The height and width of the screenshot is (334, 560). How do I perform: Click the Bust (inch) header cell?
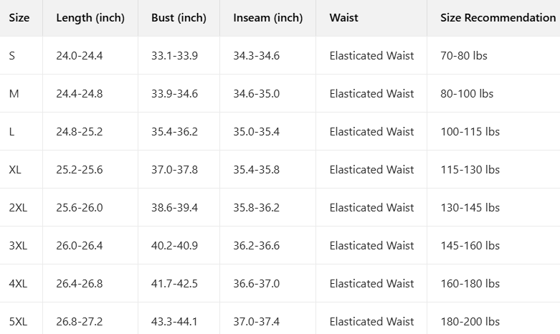(179, 18)
